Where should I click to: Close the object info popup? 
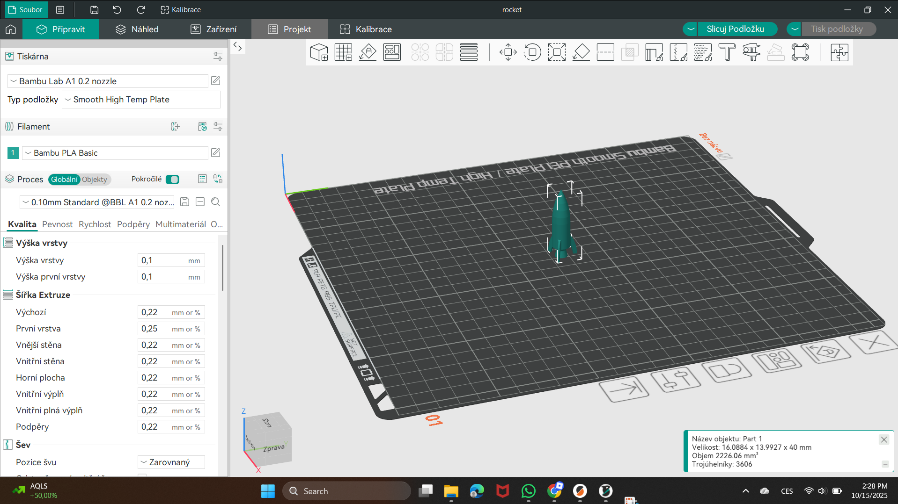coord(883,439)
